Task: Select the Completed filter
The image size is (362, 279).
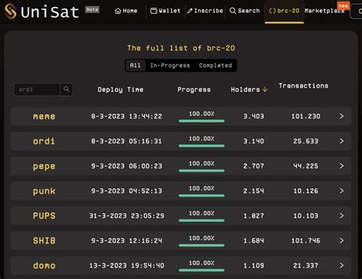Action: (215, 66)
